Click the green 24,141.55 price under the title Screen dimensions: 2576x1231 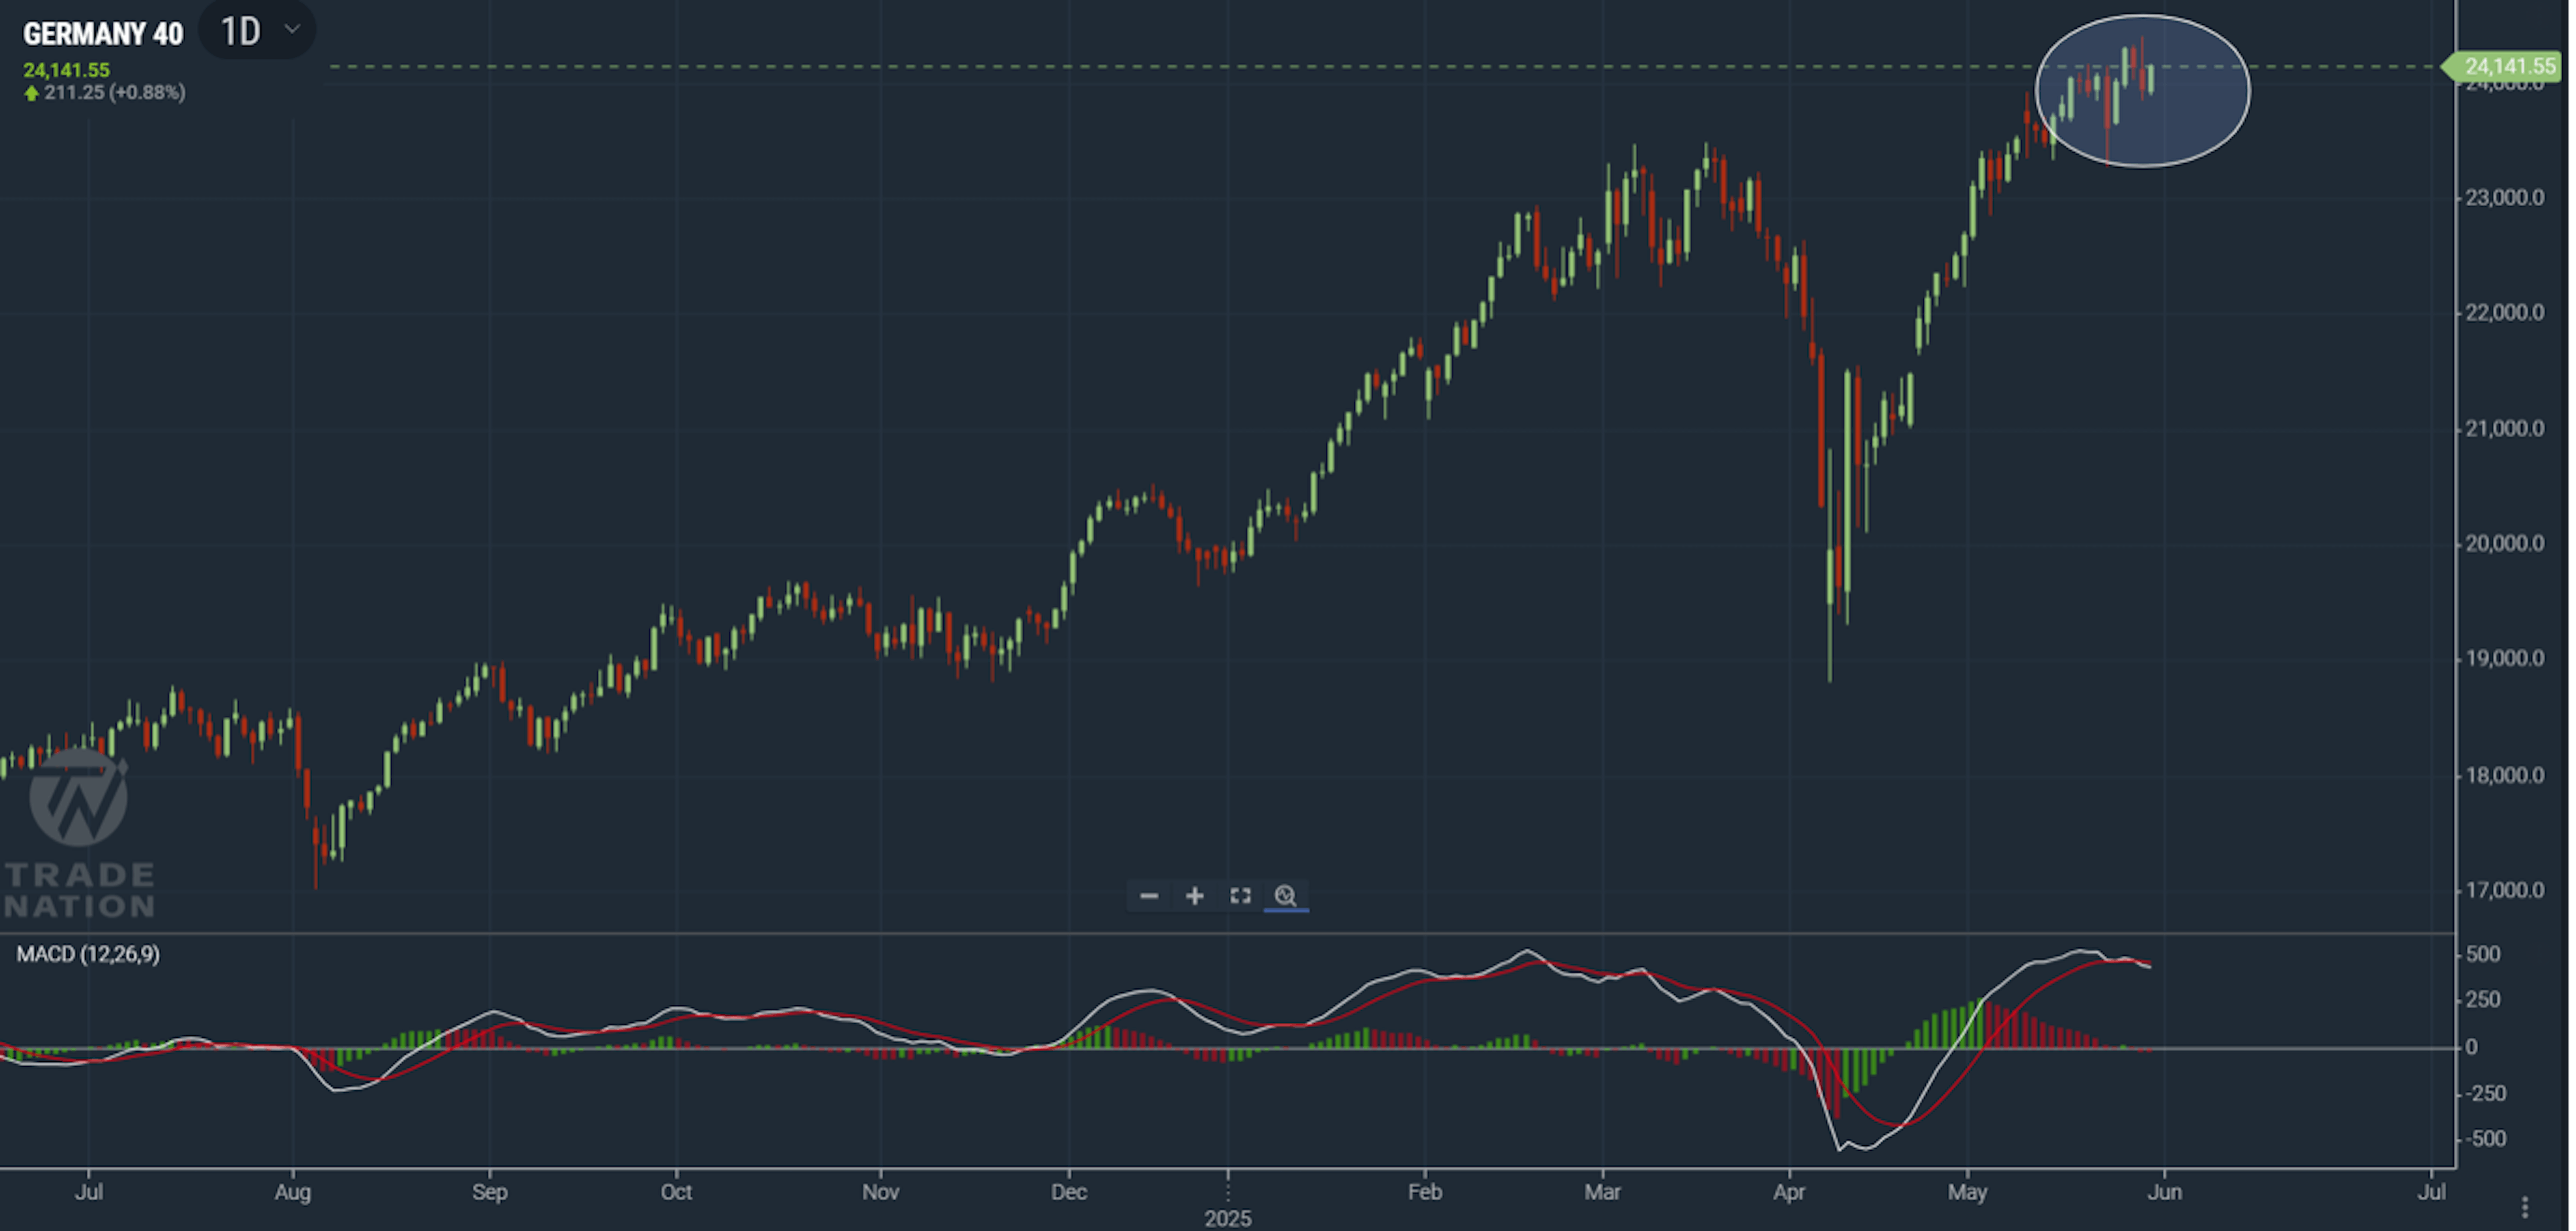click(66, 70)
